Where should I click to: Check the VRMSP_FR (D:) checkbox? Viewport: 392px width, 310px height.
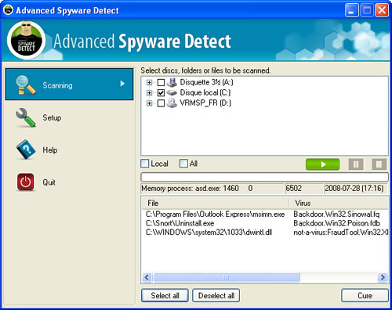[x=161, y=103]
